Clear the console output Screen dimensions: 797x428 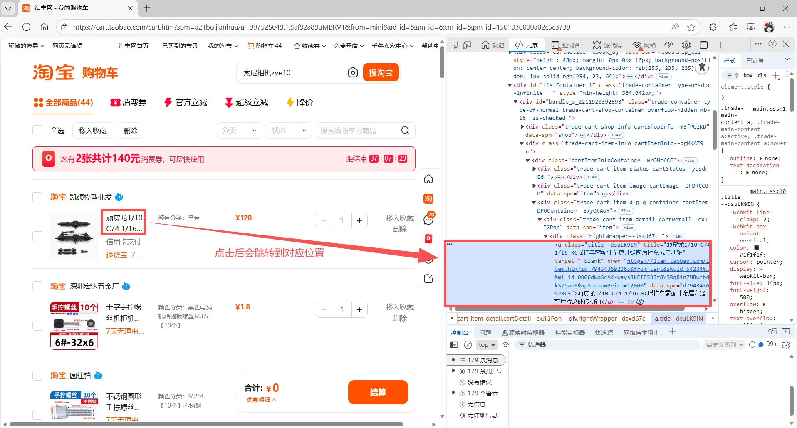tap(468, 345)
